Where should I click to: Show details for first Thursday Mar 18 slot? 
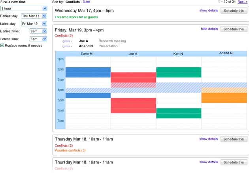pyautogui.click(x=208, y=139)
